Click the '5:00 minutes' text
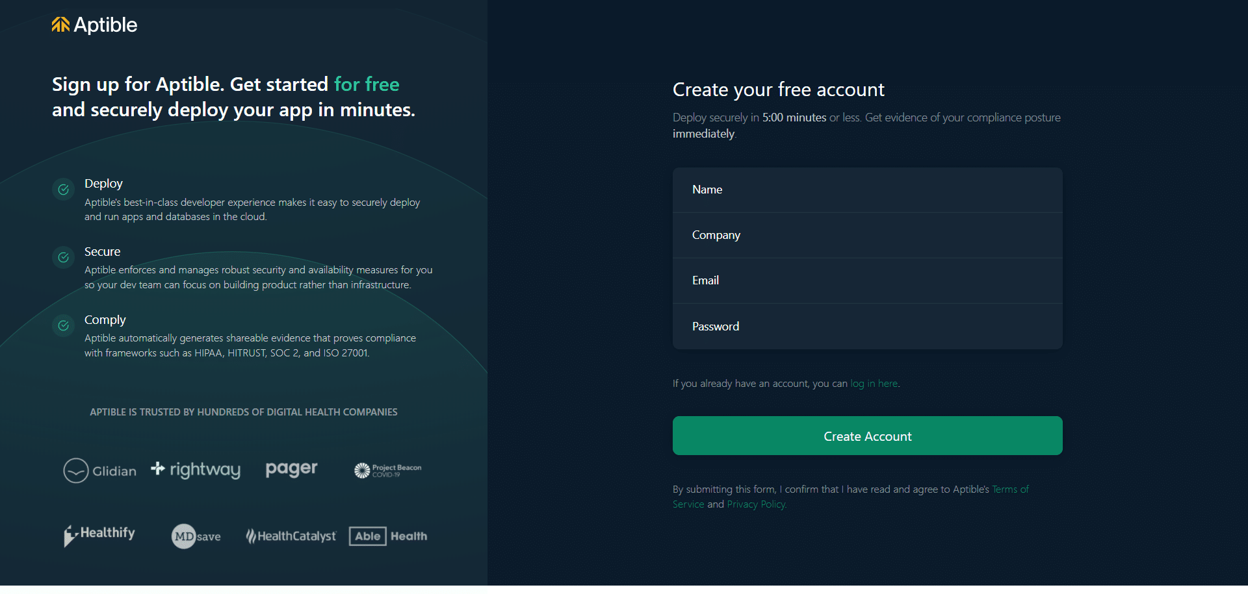The image size is (1248, 594). coord(794,118)
